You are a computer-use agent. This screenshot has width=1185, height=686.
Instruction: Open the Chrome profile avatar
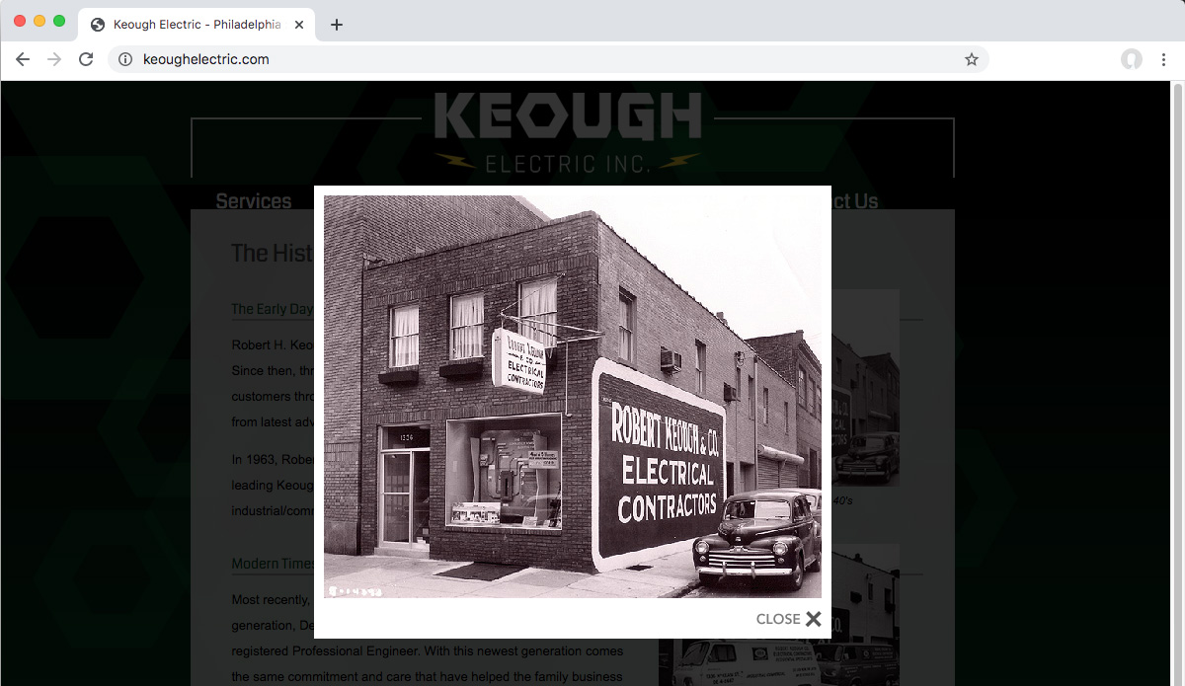click(x=1132, y=59)
